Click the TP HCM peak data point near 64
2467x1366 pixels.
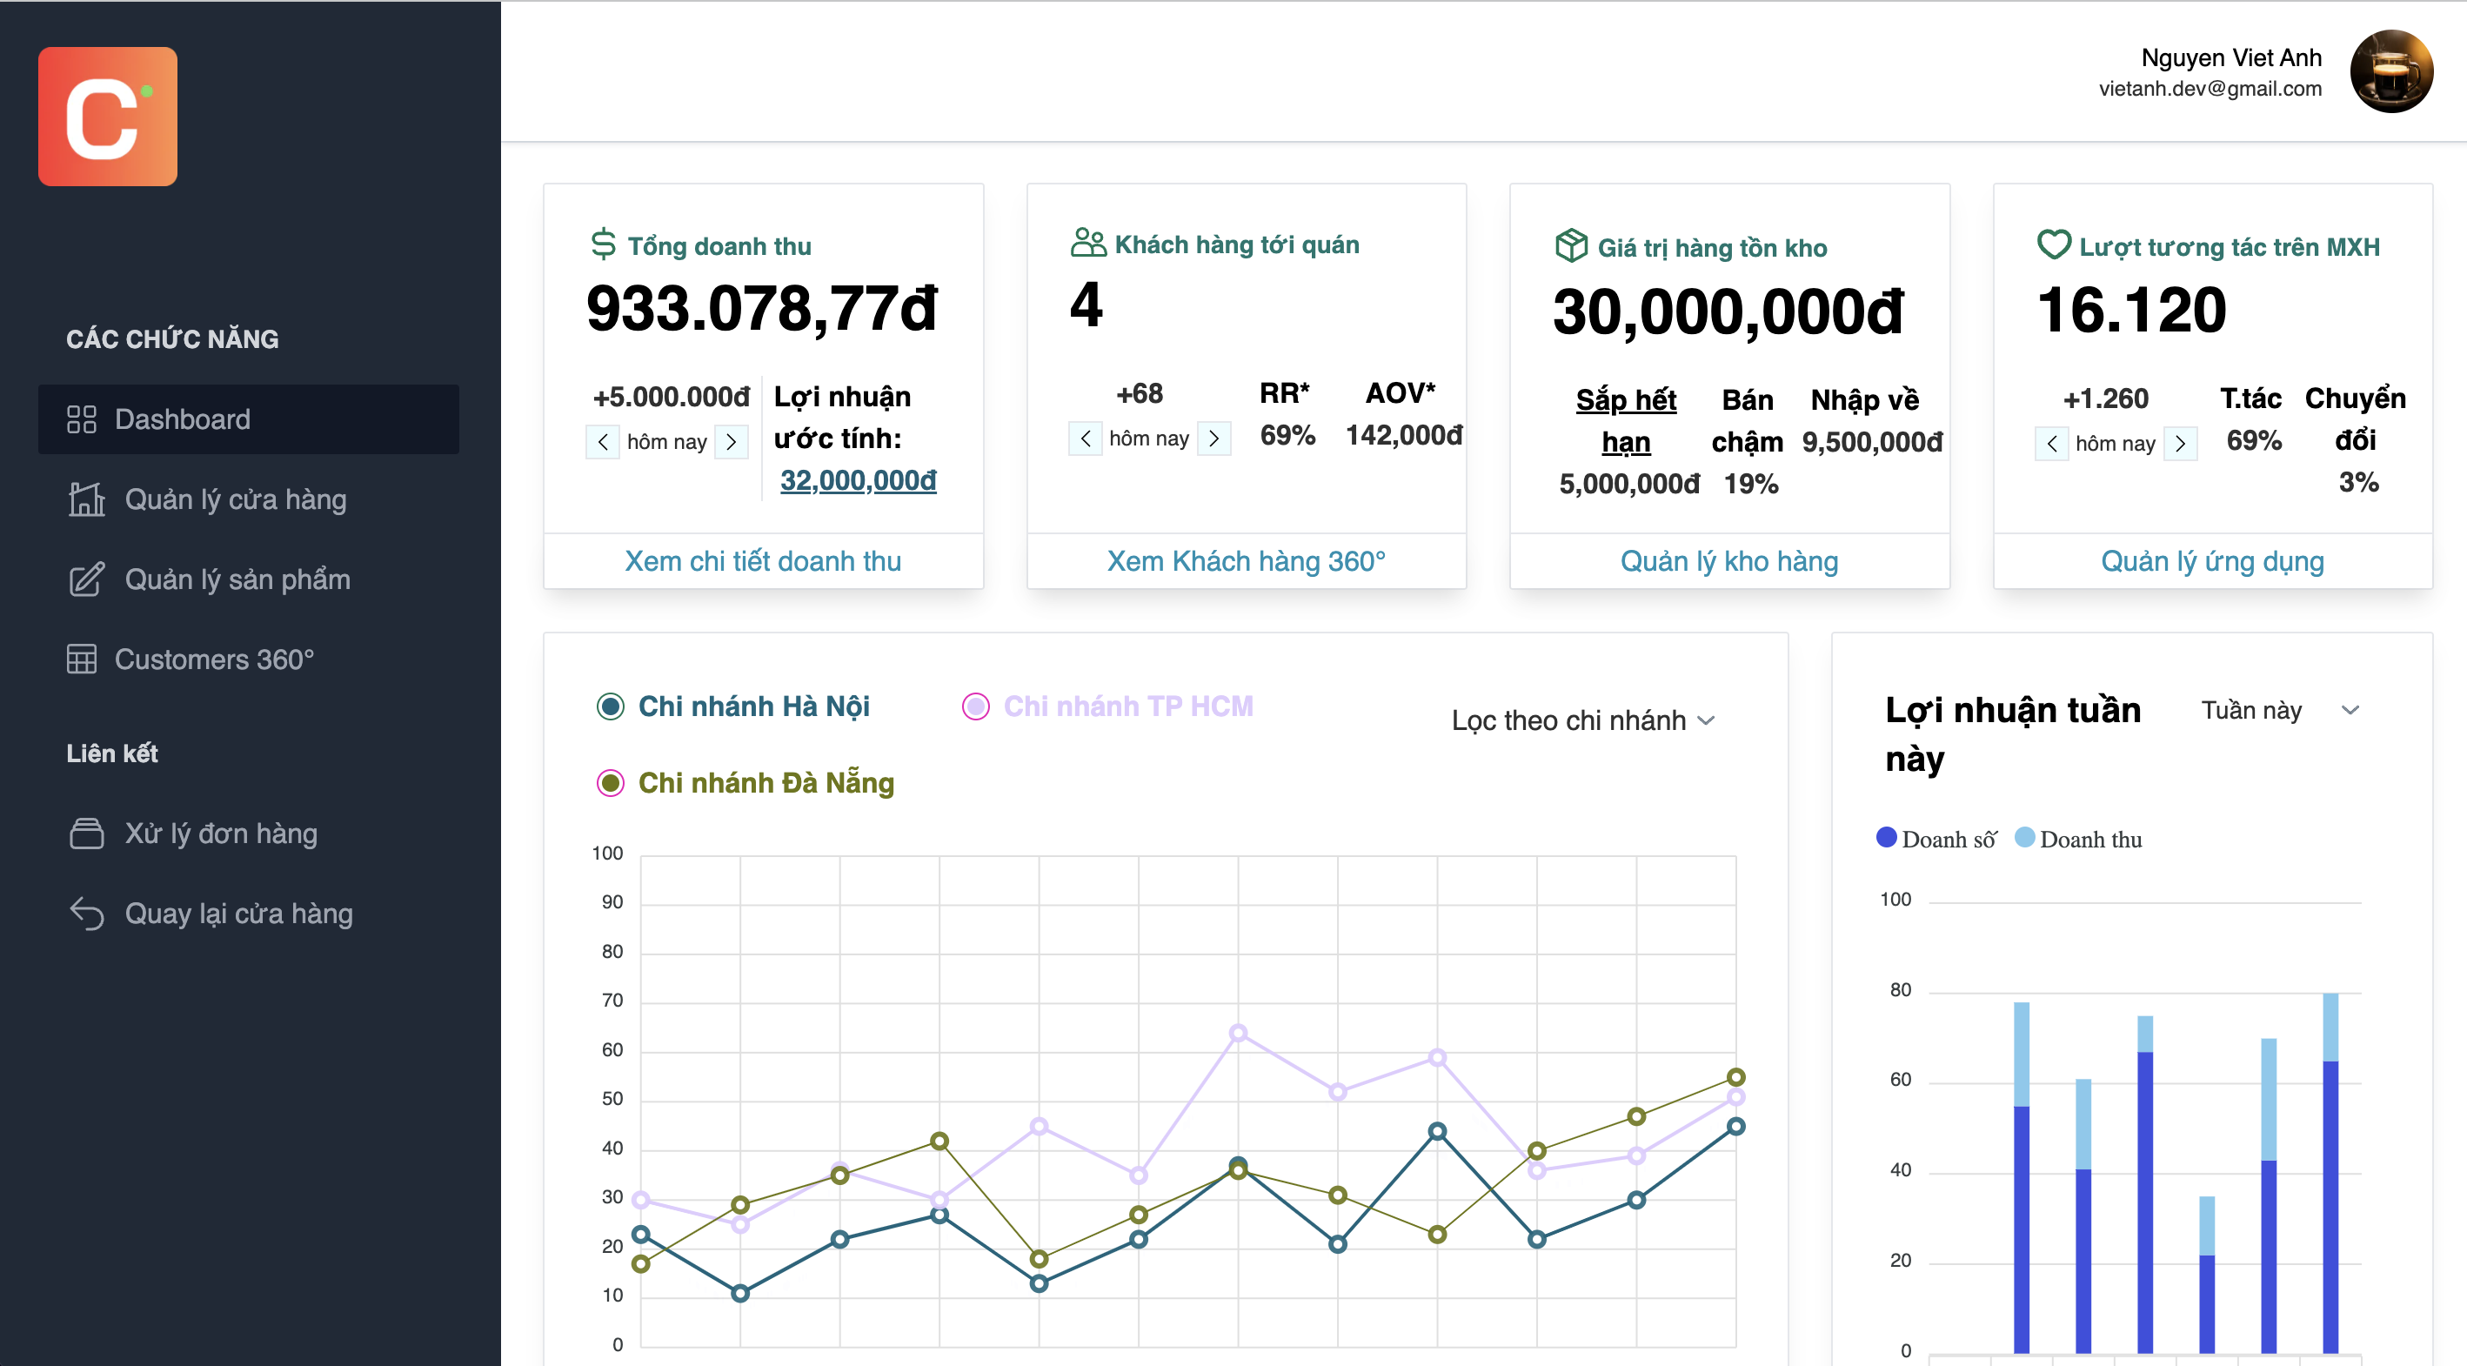1239,1033
